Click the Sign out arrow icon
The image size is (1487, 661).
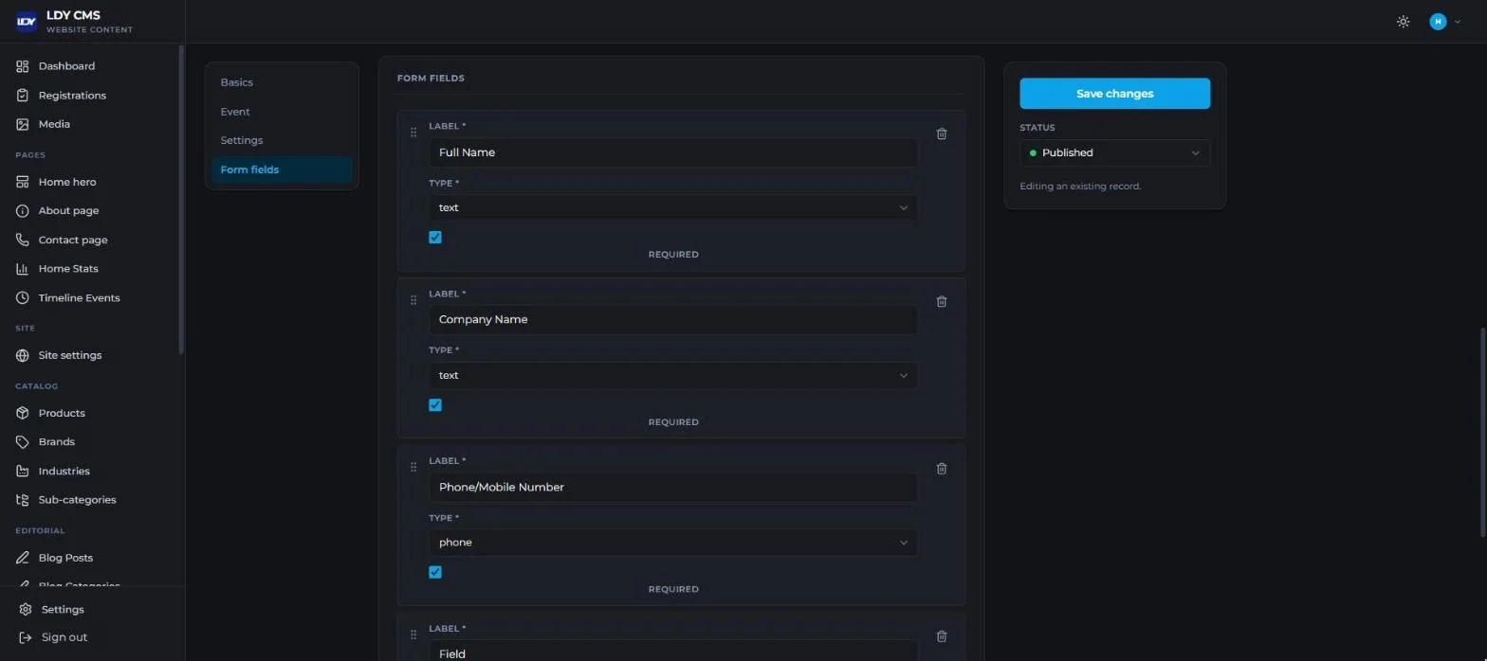[x=26, y=637]
